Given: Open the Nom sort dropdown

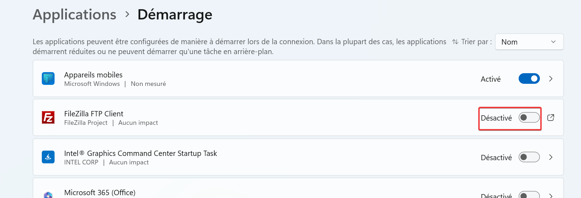Looking at the screenshot, I should click(x=529, y=42).
